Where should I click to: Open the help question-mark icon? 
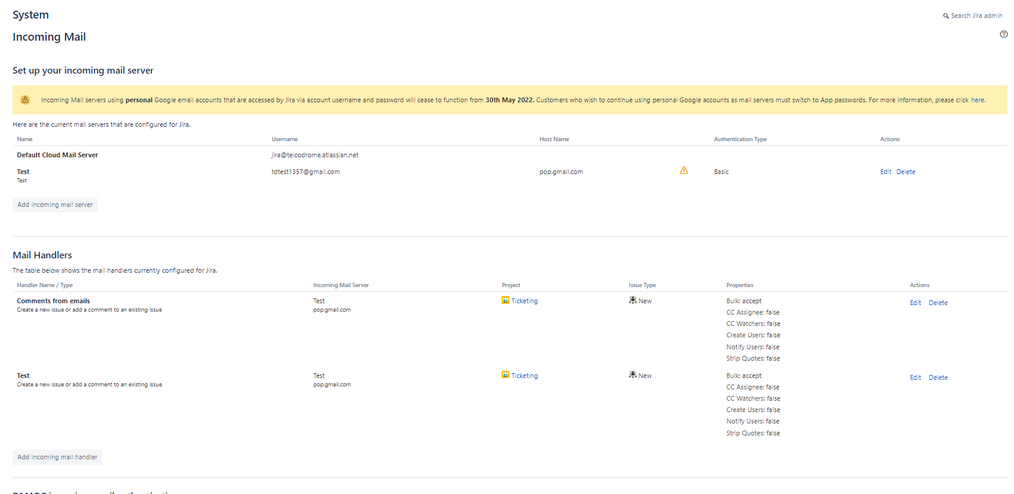point(1003,34)
